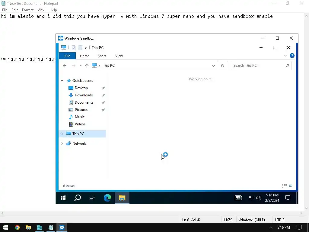The image size is (309, 232).
Task: Open Notepad's File menu
Action: pos(5,10)
